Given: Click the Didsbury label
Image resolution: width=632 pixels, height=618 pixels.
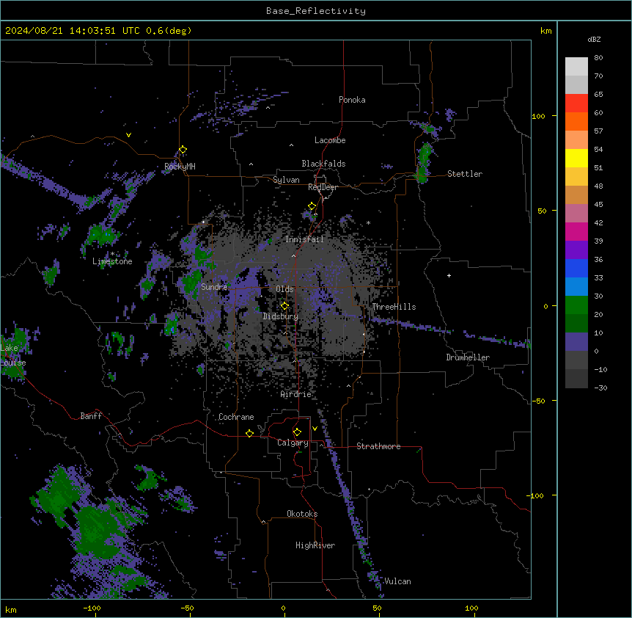Looking at the screenshot, I should point(281,316).
